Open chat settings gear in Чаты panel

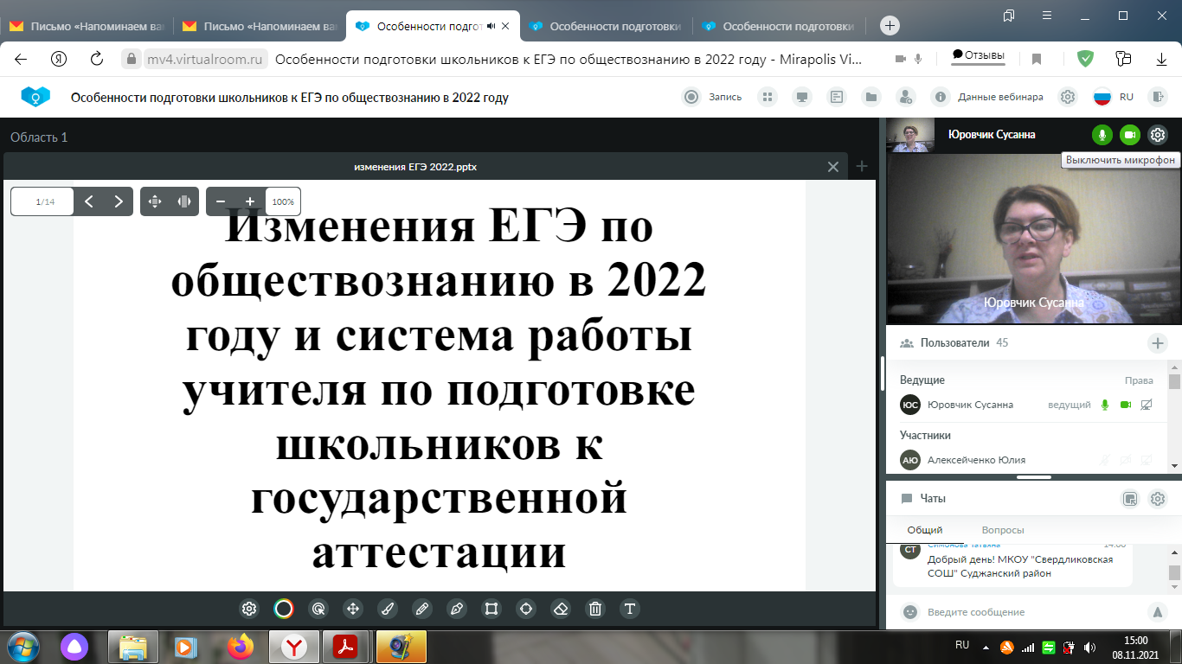tap(1158, 499)
